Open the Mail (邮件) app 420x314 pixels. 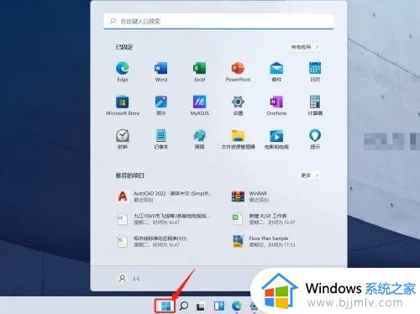click(x=276, y=71)
